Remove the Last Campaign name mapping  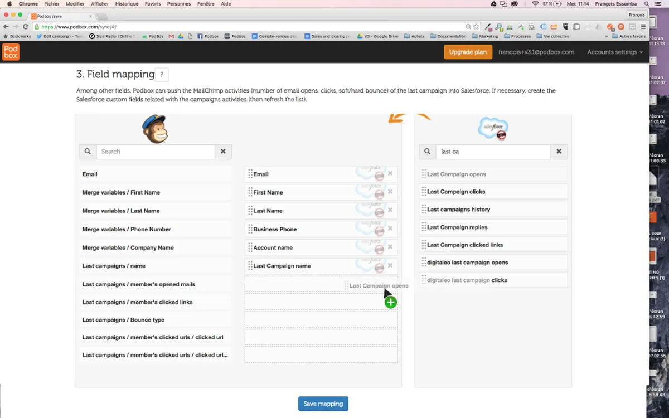pyautogui.click(x=390, y=265)
